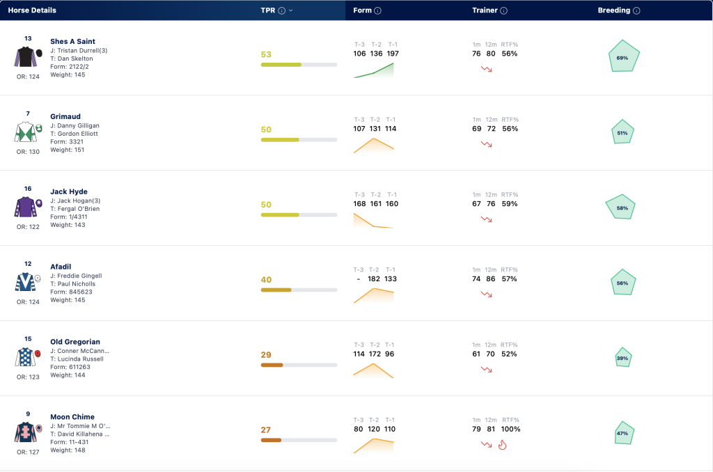Open the Shes A Saint horse link
The width and height of the screenshot is (713, 472).
(x=72, y=41)
